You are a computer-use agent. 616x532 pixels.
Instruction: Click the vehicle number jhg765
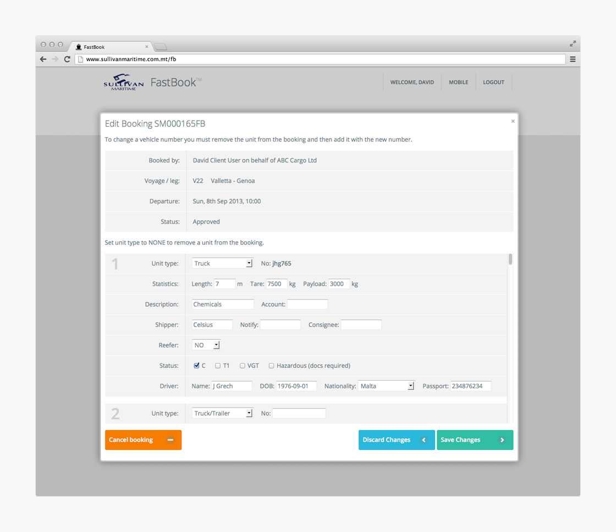tap(282, 263)
